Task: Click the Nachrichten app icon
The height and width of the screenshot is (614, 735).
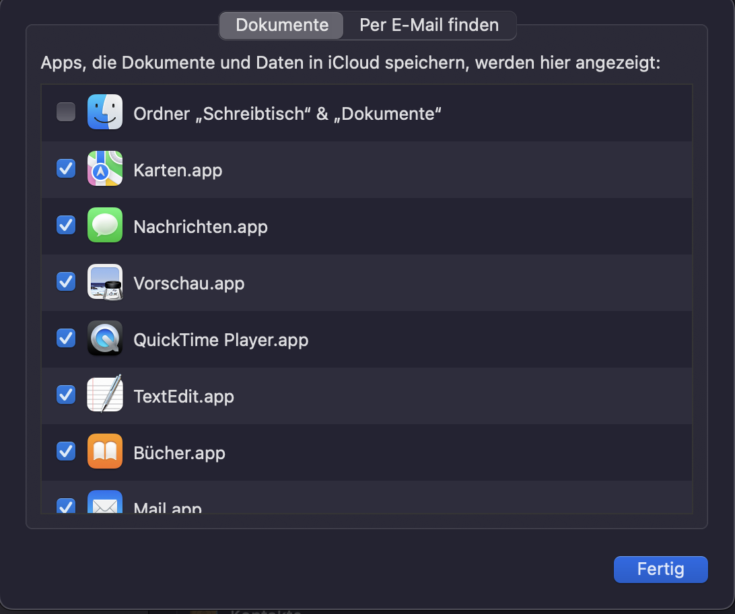Action: tap(105, 225)
